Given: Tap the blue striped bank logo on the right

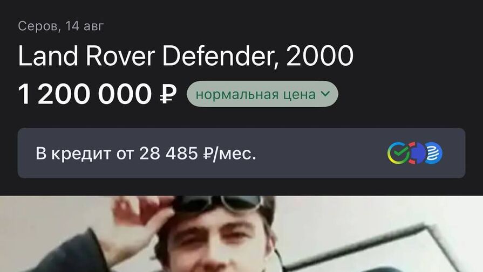Looking at the screenshot, I should tap(434, 153).
